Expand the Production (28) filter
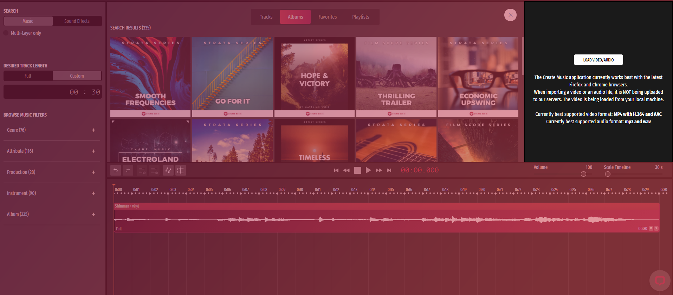The image size is (673, 295). point(52,172)
